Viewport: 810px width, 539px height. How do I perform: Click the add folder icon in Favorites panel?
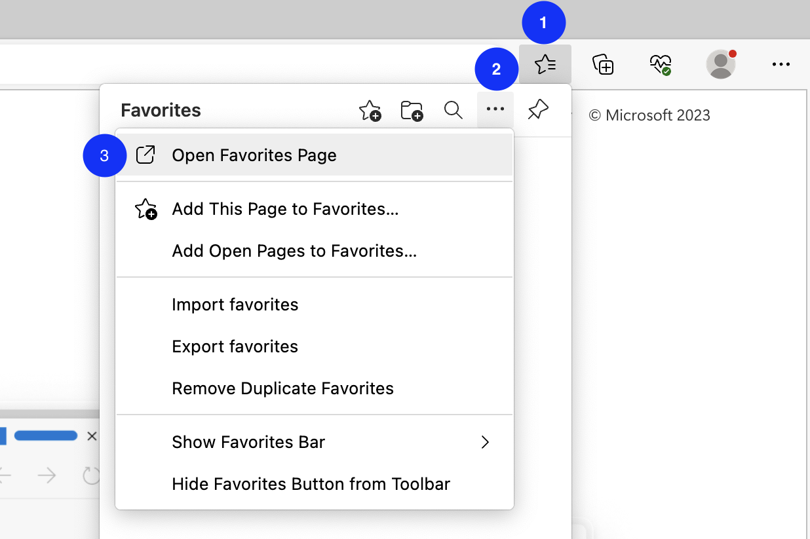tap(412, 111)
